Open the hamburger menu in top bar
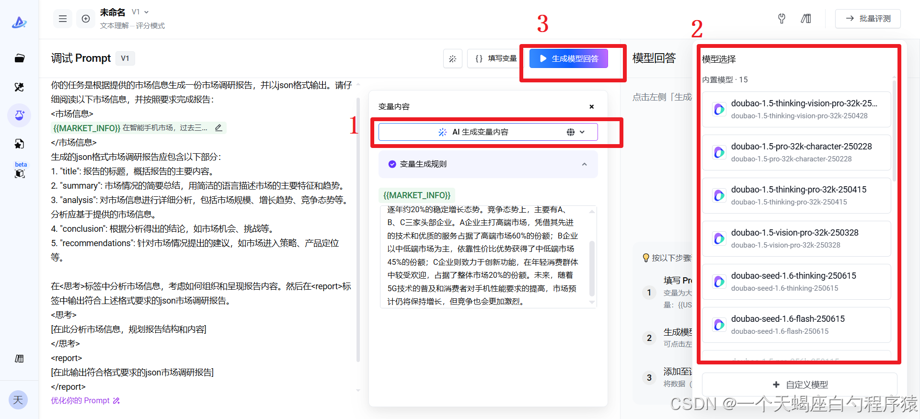Image resolution: width=920 pixels, height=419 pixels. (x=63, y=19)
